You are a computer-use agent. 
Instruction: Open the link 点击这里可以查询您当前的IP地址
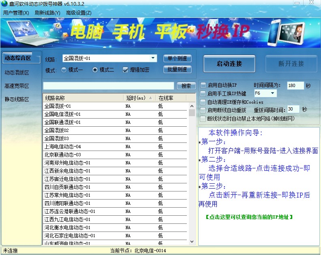point(249,217)
